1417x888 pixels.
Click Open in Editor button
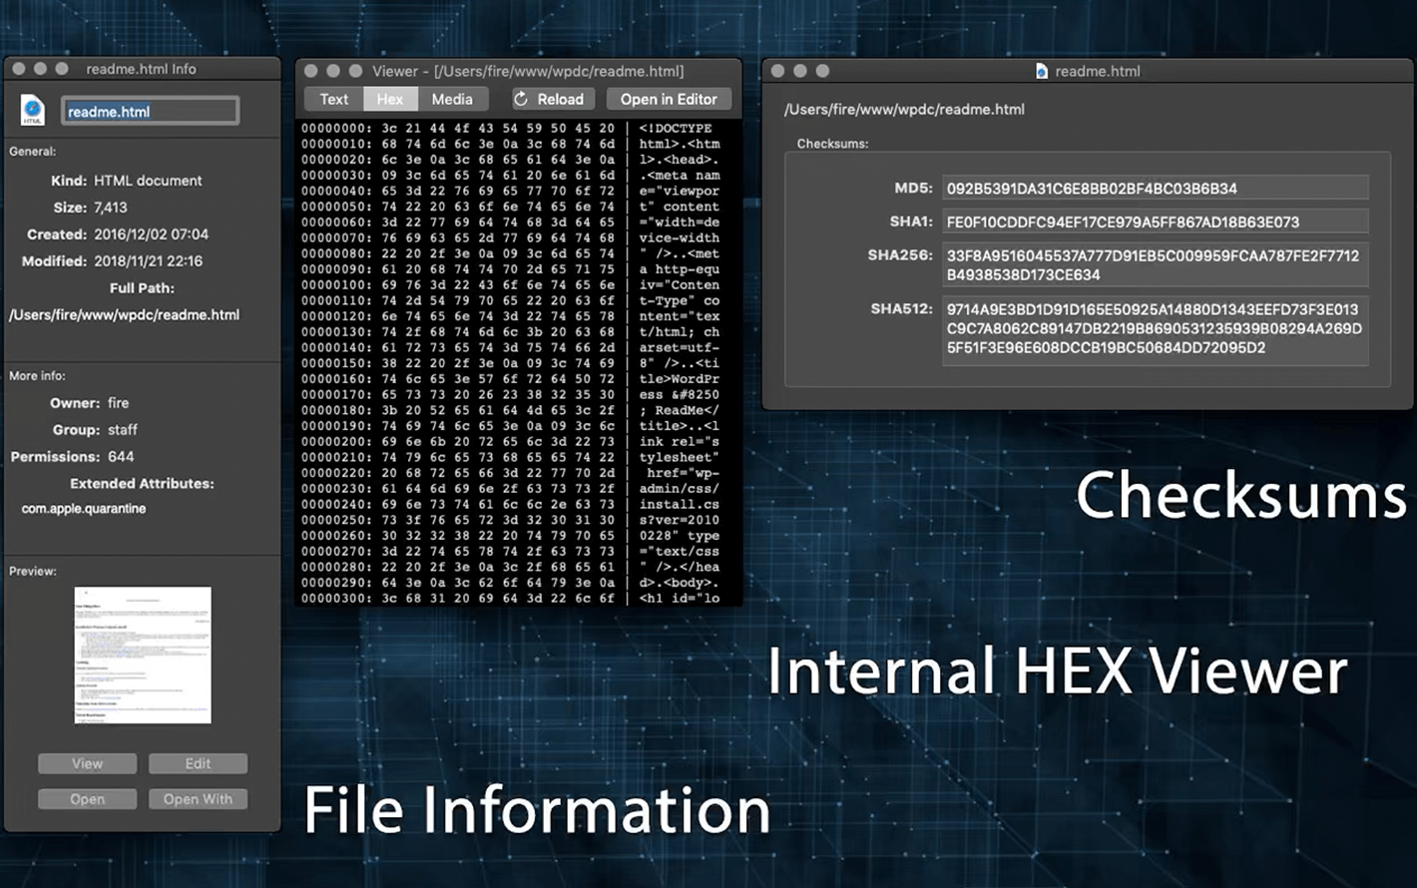click(669, 99)
